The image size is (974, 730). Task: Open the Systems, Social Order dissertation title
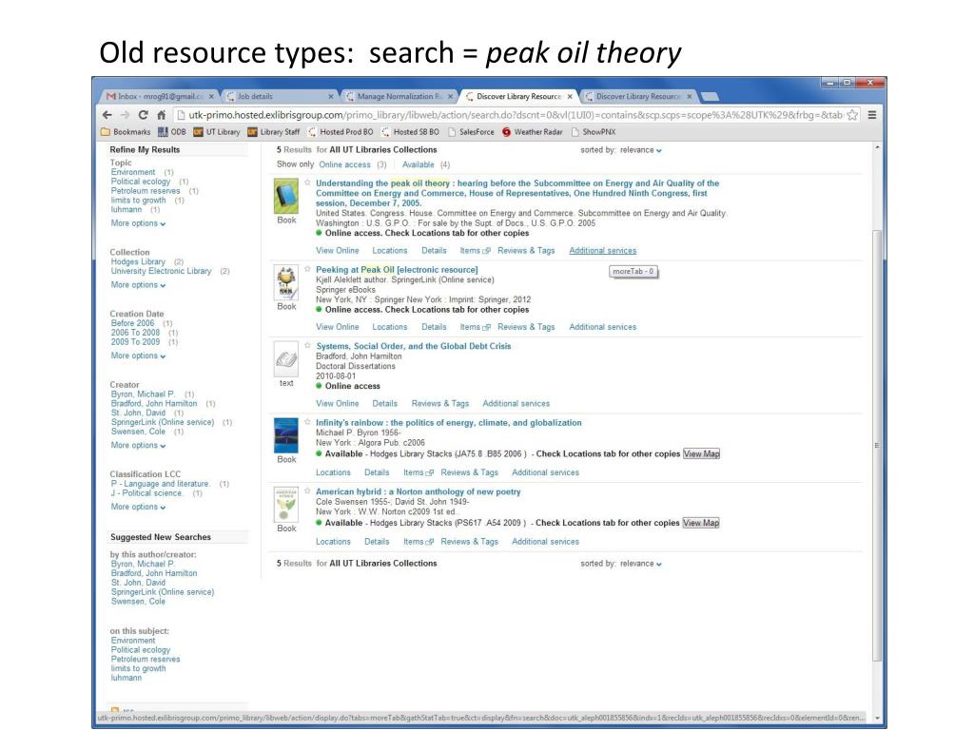tap(414, 346)
